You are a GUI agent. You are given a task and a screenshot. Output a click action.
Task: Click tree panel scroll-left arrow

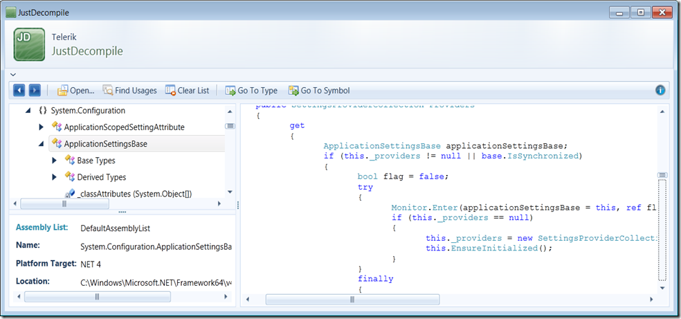(x=15, y=203)
